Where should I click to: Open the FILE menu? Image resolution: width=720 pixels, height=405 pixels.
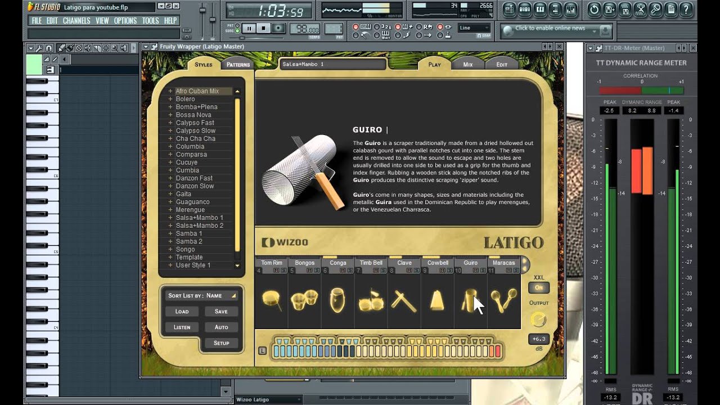37,21
